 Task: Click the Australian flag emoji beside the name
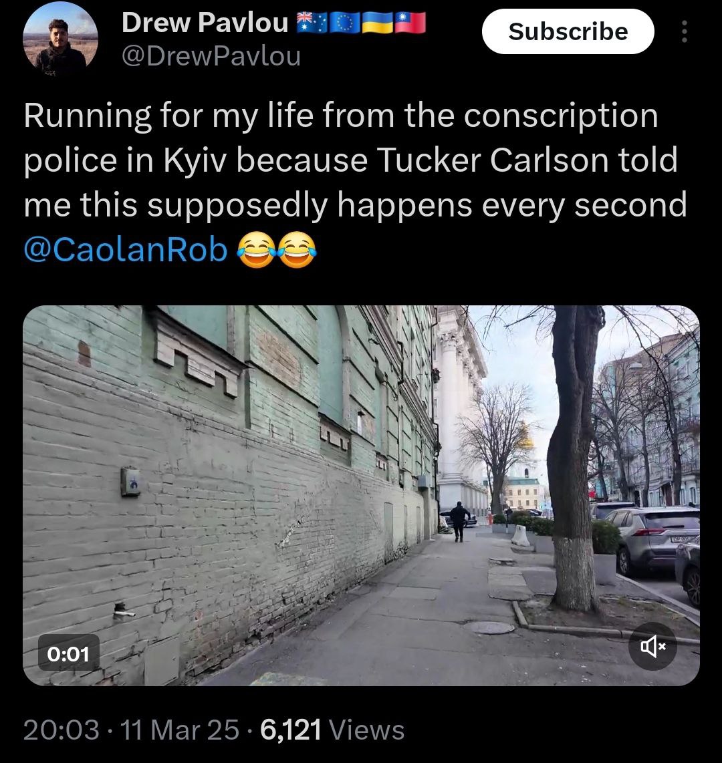(311, 24)
